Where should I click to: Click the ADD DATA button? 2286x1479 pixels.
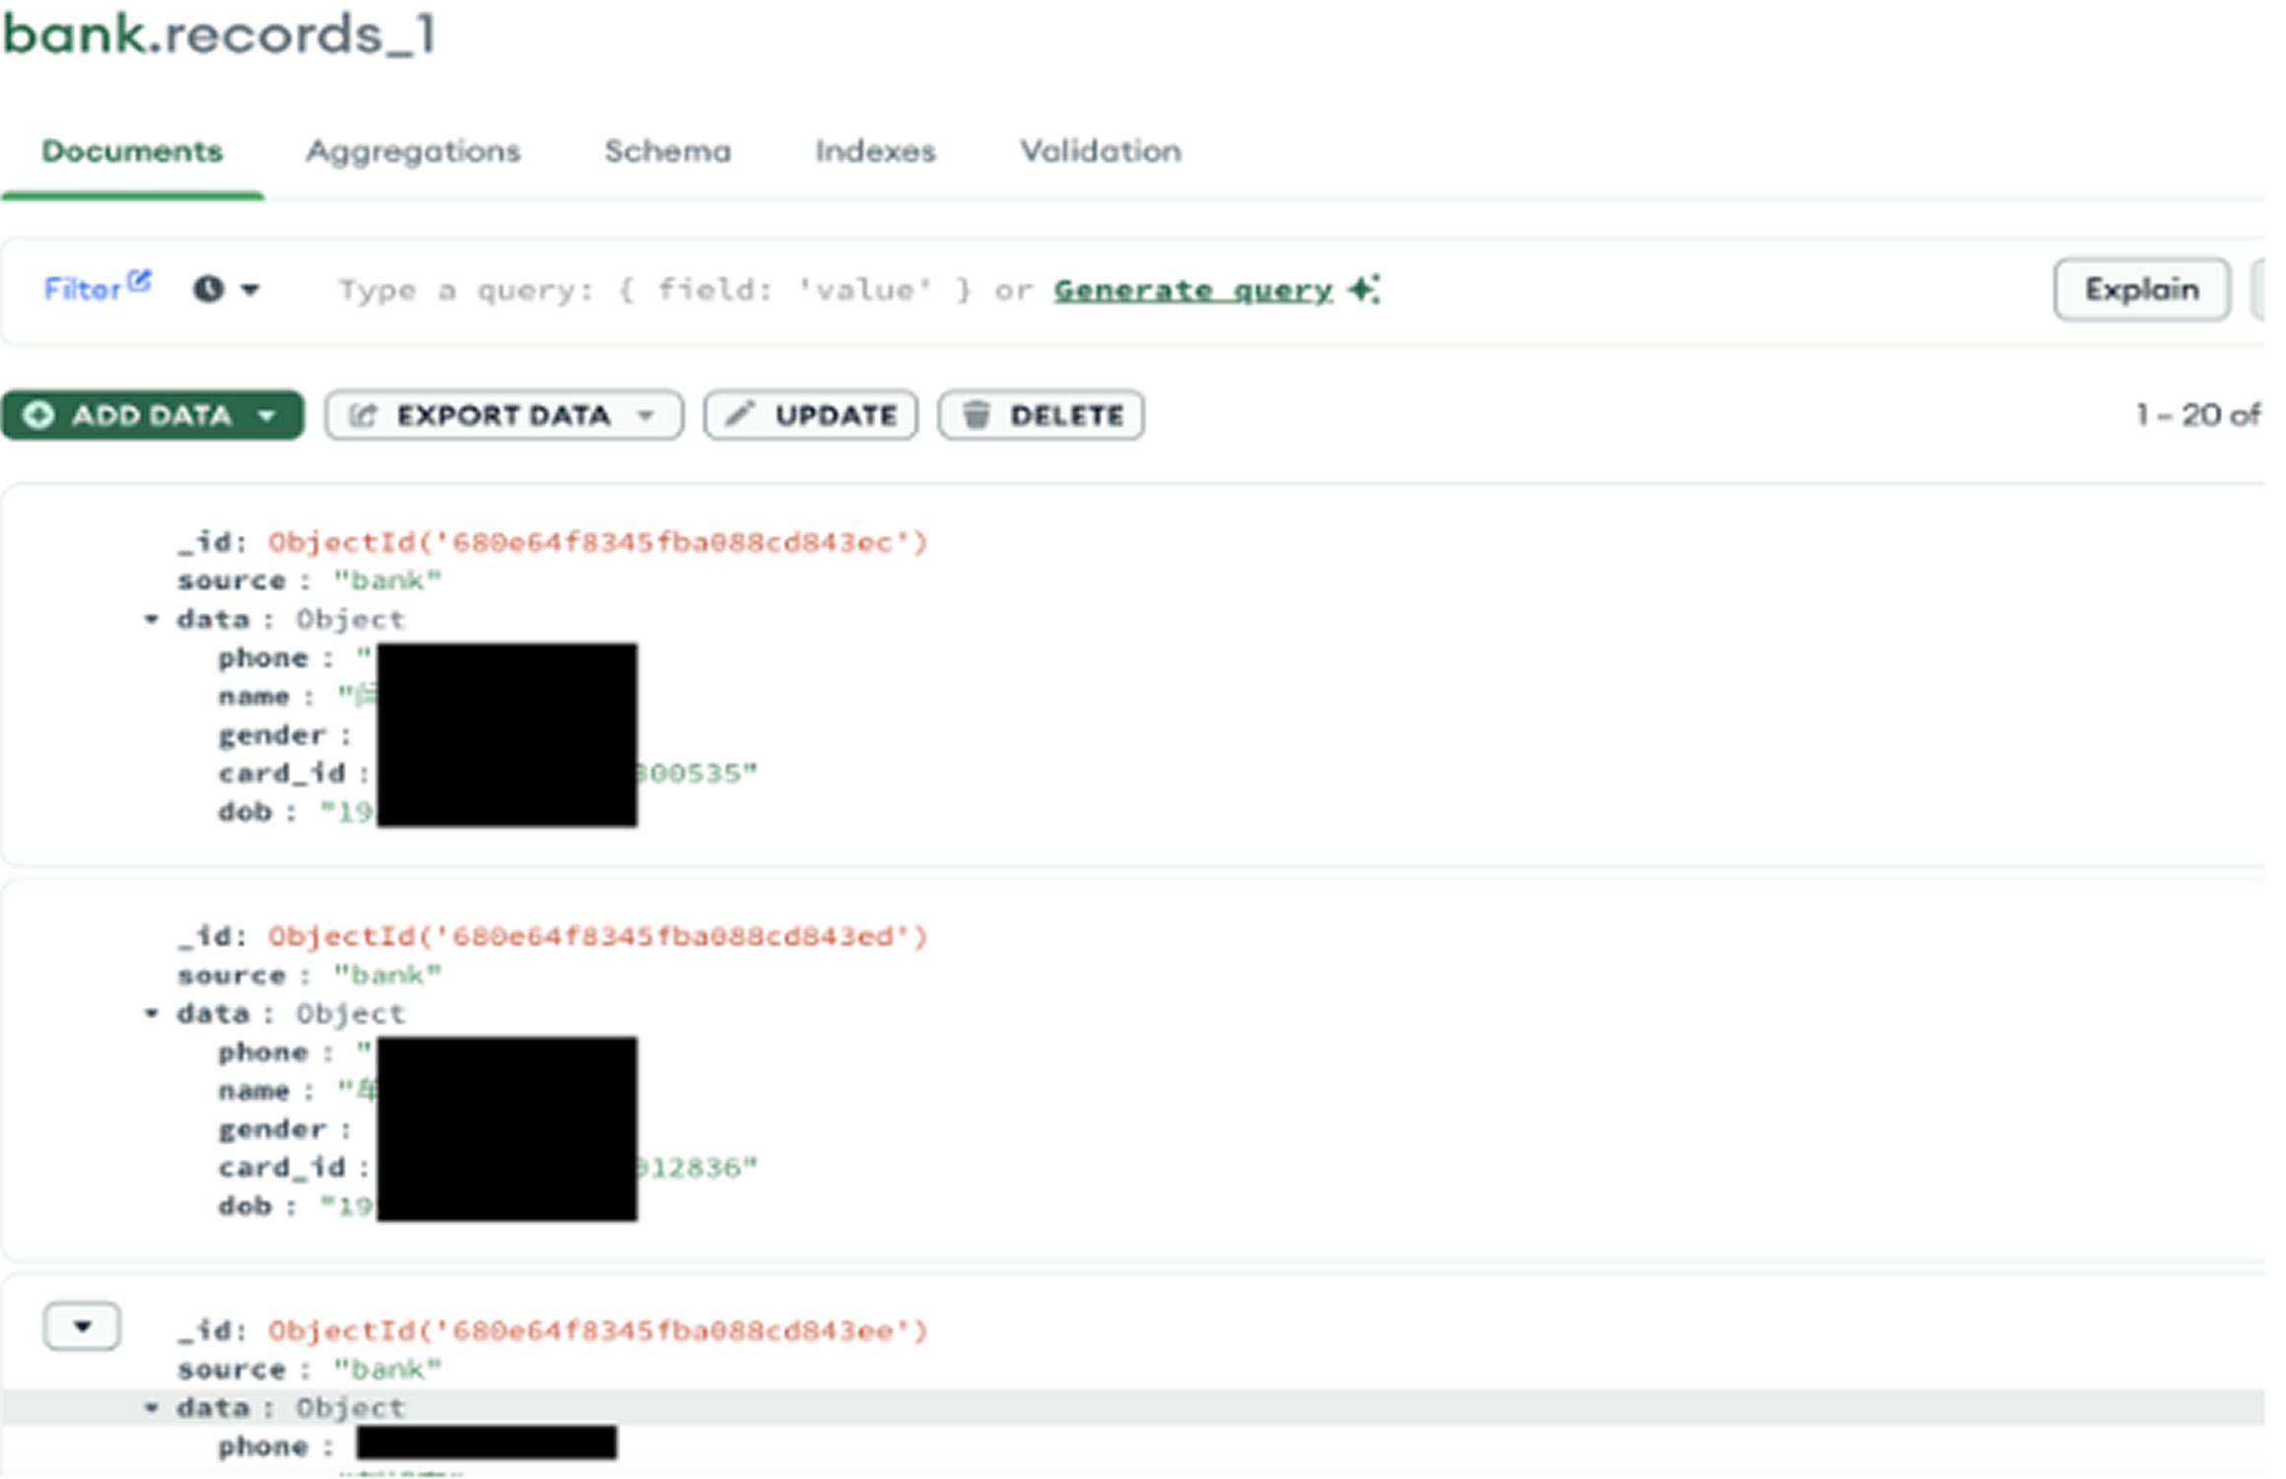[x=153, y=415]
